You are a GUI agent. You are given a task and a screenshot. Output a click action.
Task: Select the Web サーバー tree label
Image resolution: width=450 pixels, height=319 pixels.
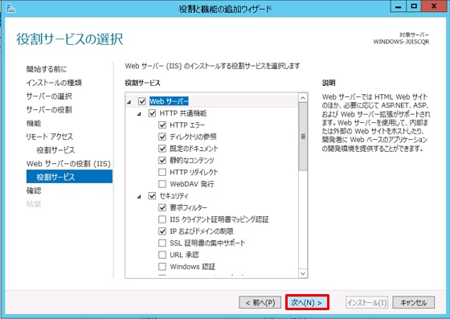pos(169,101)
